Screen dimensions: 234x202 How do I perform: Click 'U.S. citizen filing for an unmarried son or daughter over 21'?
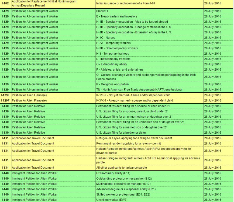tap(150, 117)
